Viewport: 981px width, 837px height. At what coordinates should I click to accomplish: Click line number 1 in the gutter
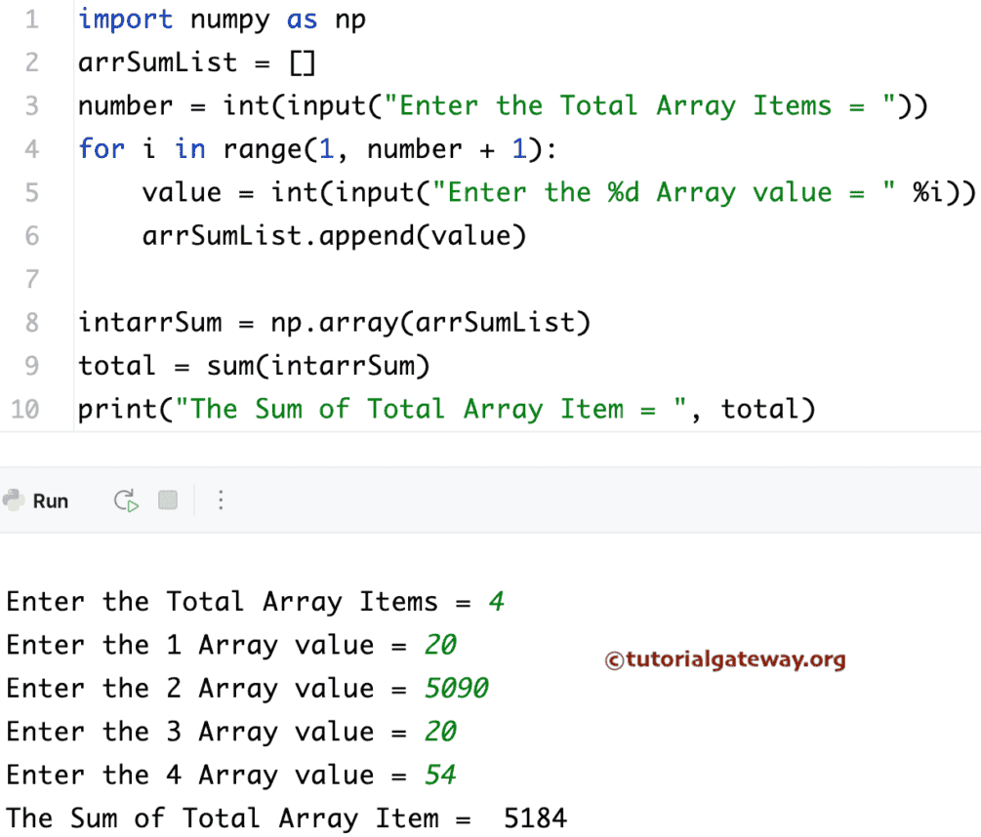[32, 19]
